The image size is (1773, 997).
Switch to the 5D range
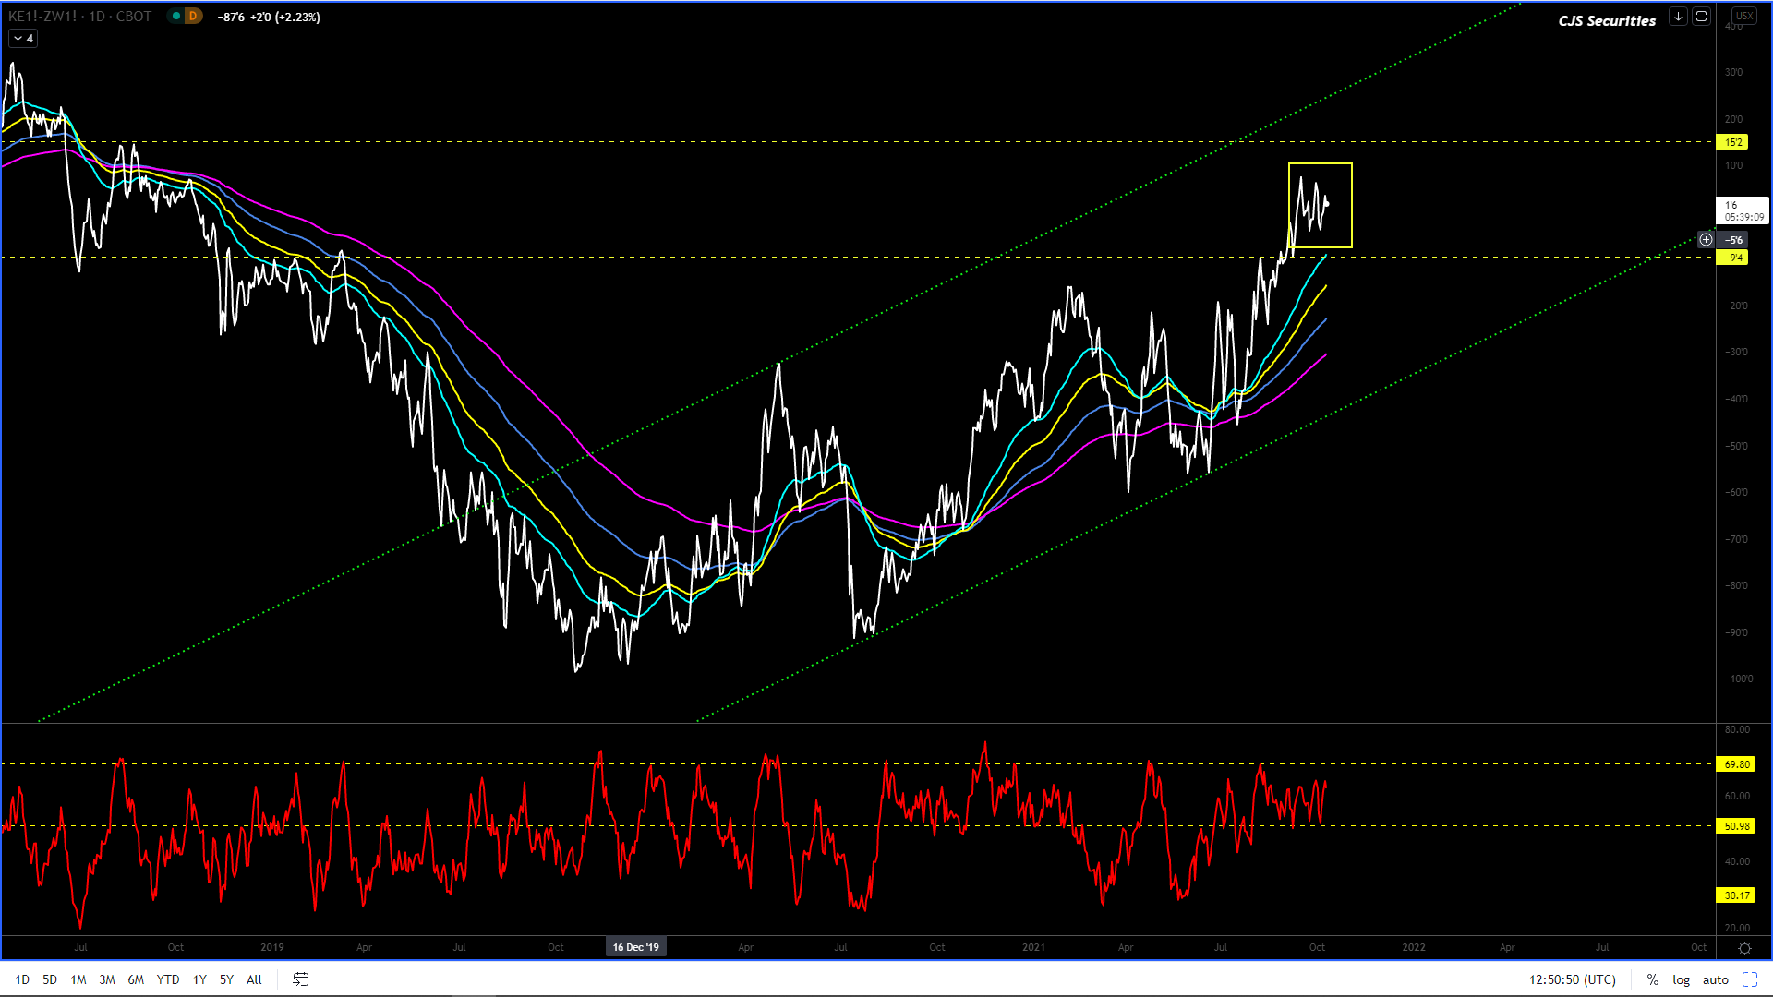click(50, 979)
